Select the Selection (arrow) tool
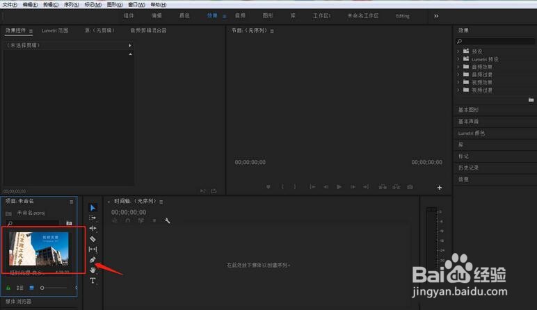 coord(93,207)
